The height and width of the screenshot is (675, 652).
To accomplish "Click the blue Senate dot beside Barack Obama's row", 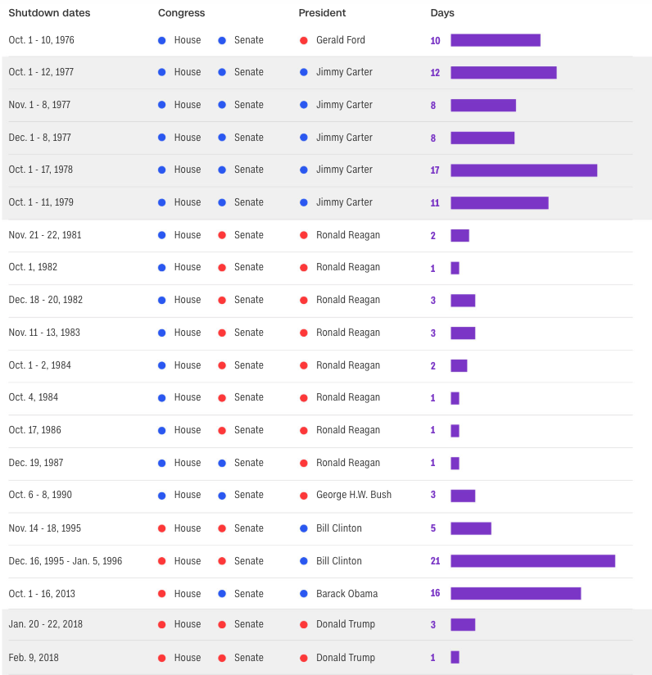I will [x=222, y=594].
